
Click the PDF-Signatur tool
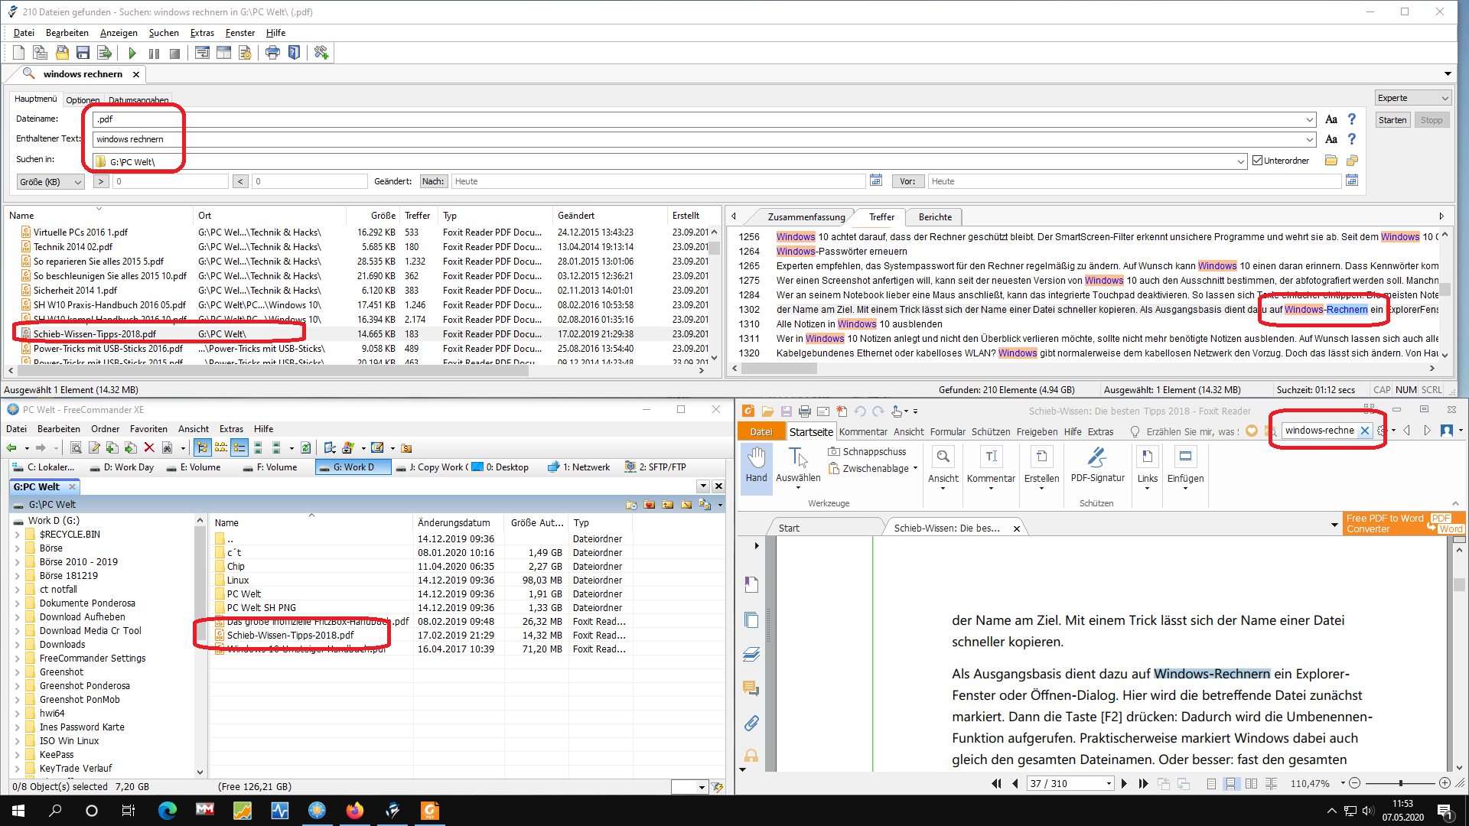[x=1097, y=464]
